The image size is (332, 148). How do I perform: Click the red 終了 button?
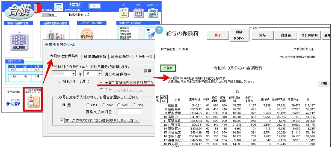point(218,35)
